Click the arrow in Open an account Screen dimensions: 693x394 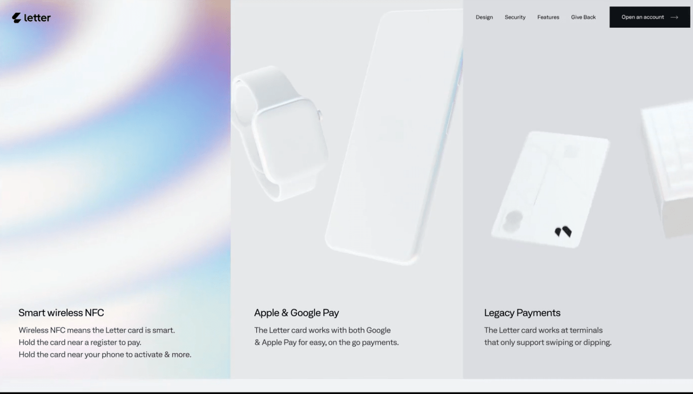pos(675,17)
